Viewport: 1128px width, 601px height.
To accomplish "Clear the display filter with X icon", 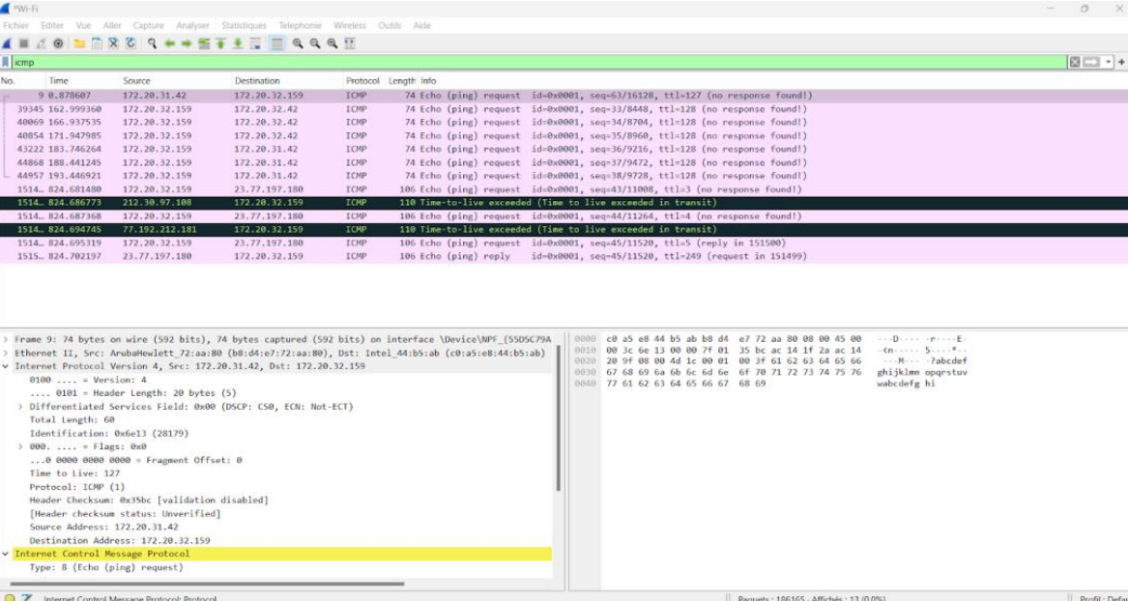I will click(1074, 63).
